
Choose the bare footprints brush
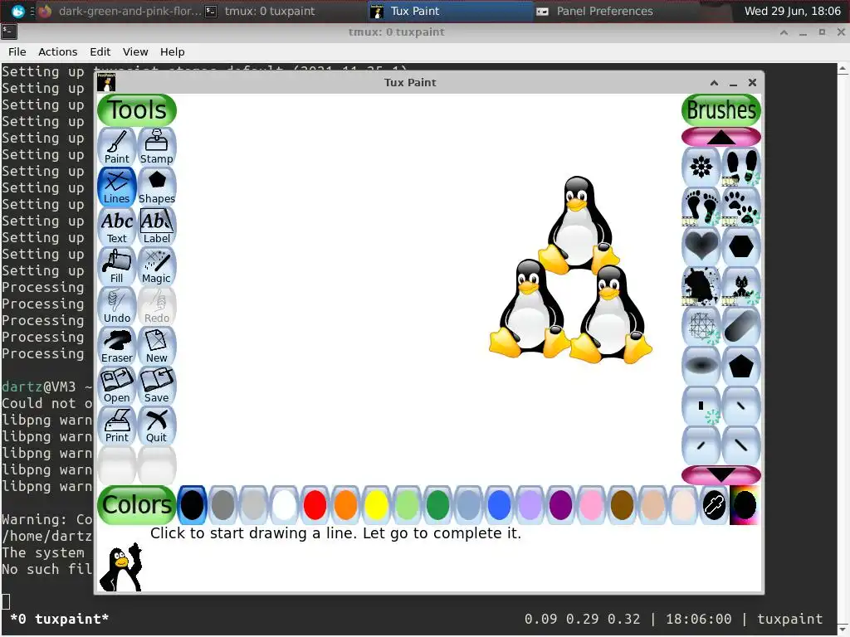pos(701,207)
